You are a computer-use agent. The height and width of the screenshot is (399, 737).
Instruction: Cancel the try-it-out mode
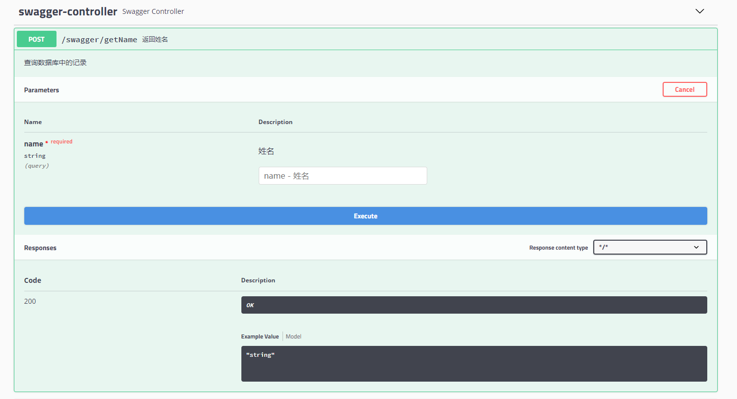tap(684, 89)
